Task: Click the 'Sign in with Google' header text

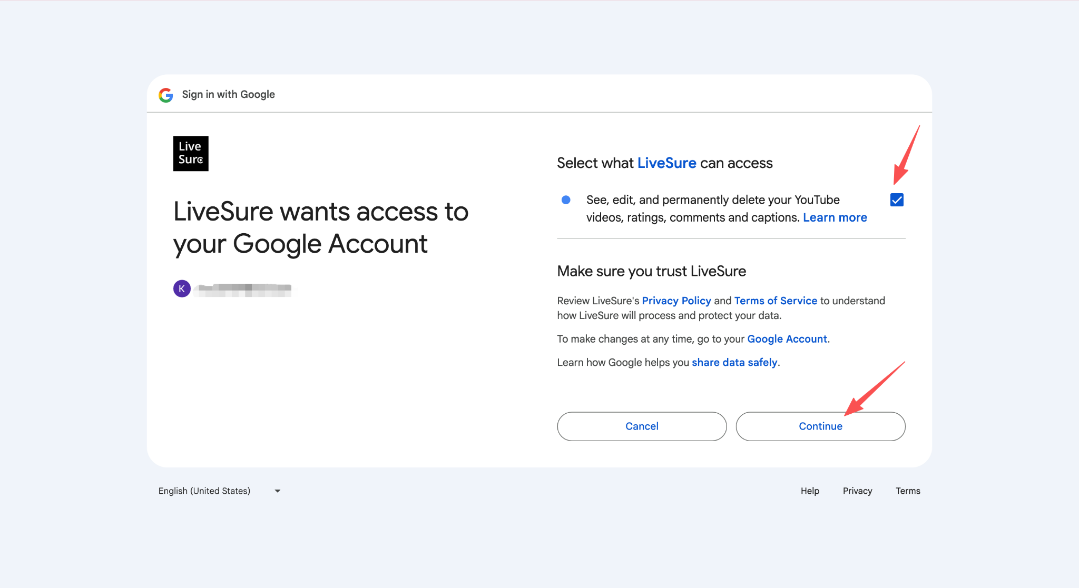Action: pos(228,94)
